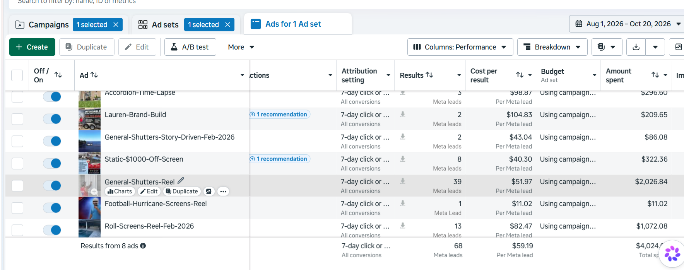684x270 pixels.
Task: Open Roll-Screens-Reel-Feb-2026 ad name link
Action: (x=149, y=226)
